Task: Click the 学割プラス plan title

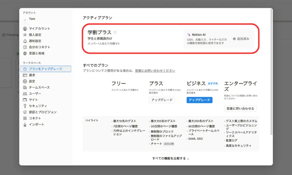Action: [100, 33]
